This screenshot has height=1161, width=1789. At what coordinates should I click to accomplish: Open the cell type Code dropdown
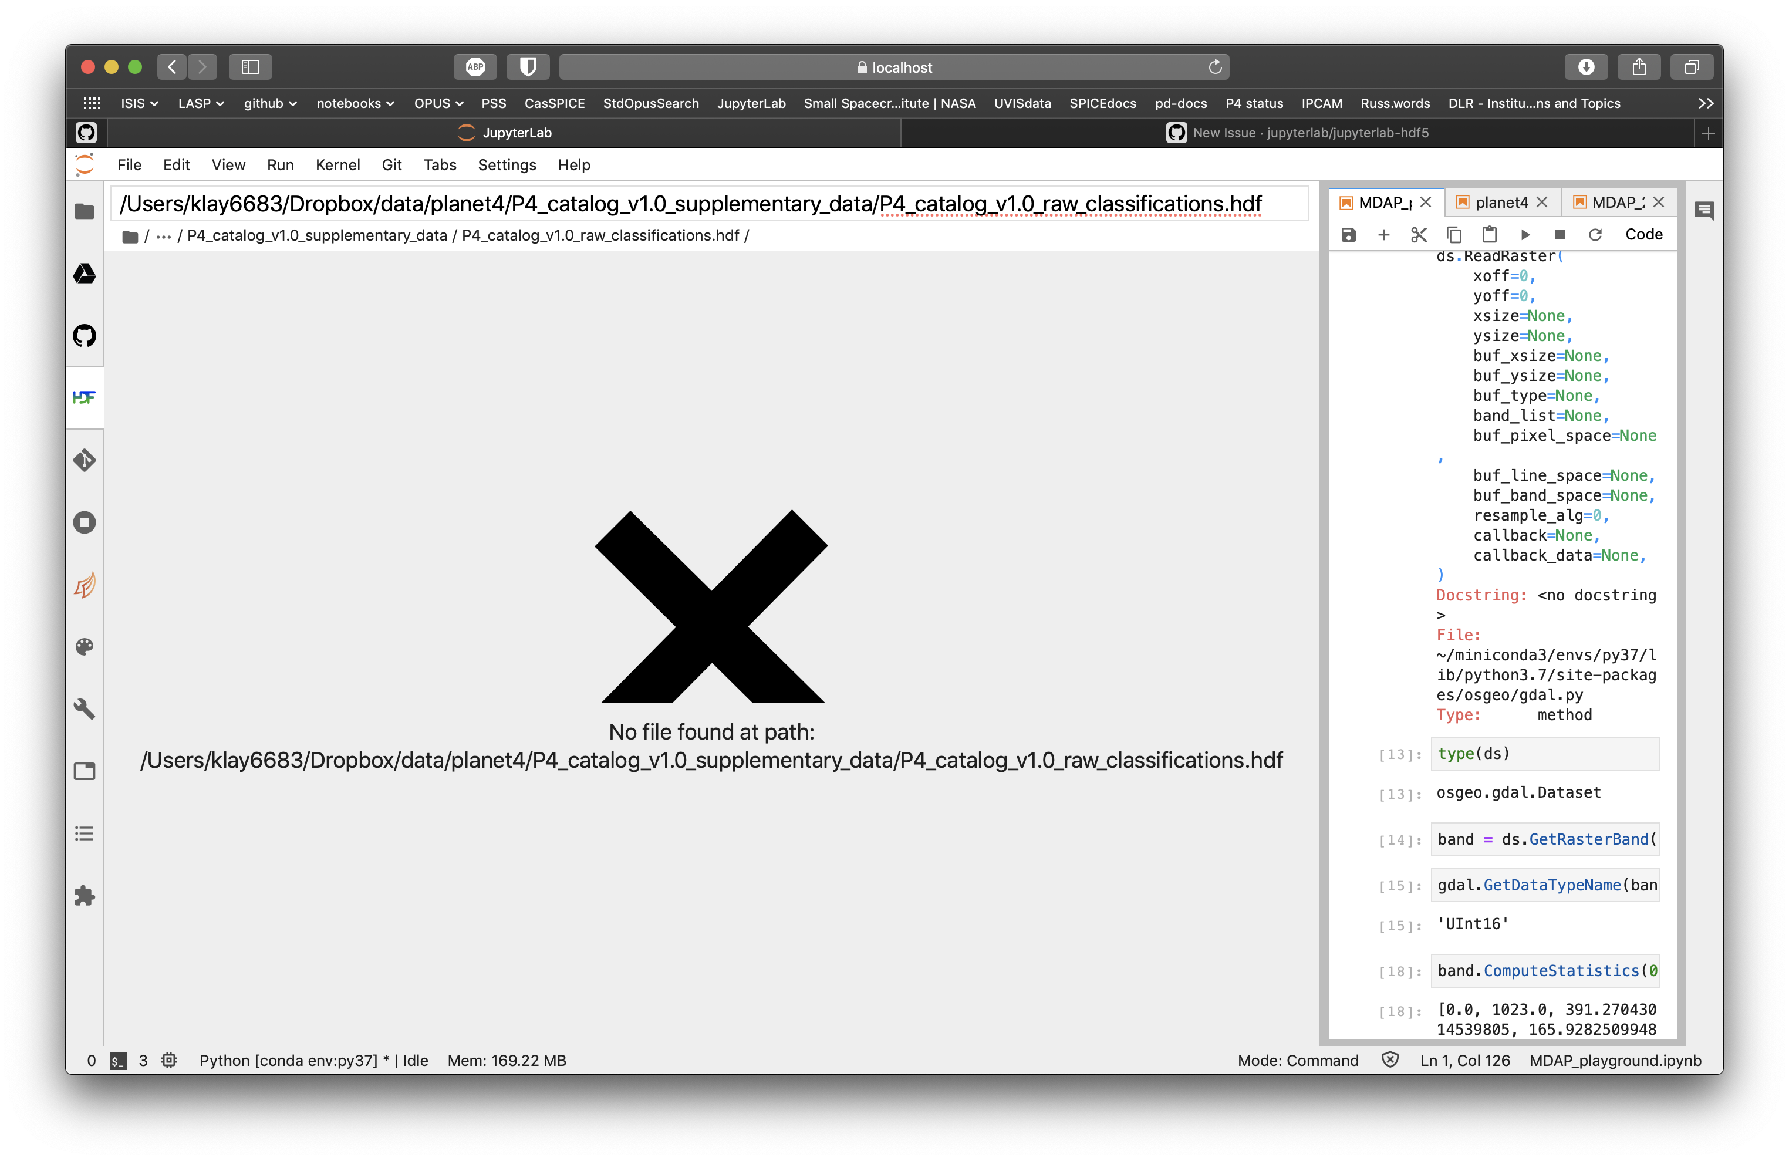click(1643, 234)
